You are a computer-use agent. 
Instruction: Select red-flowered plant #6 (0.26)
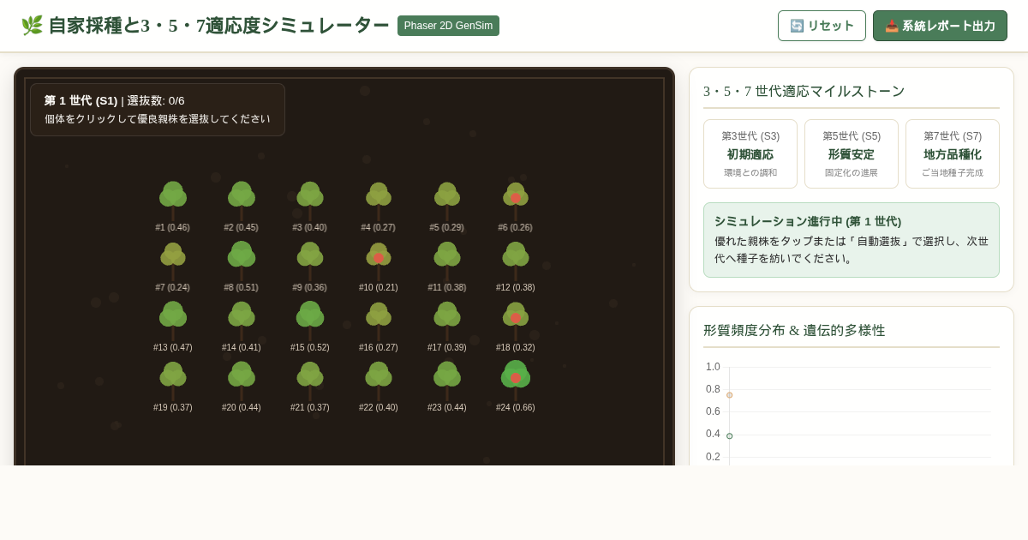click(x=516, y=202)
